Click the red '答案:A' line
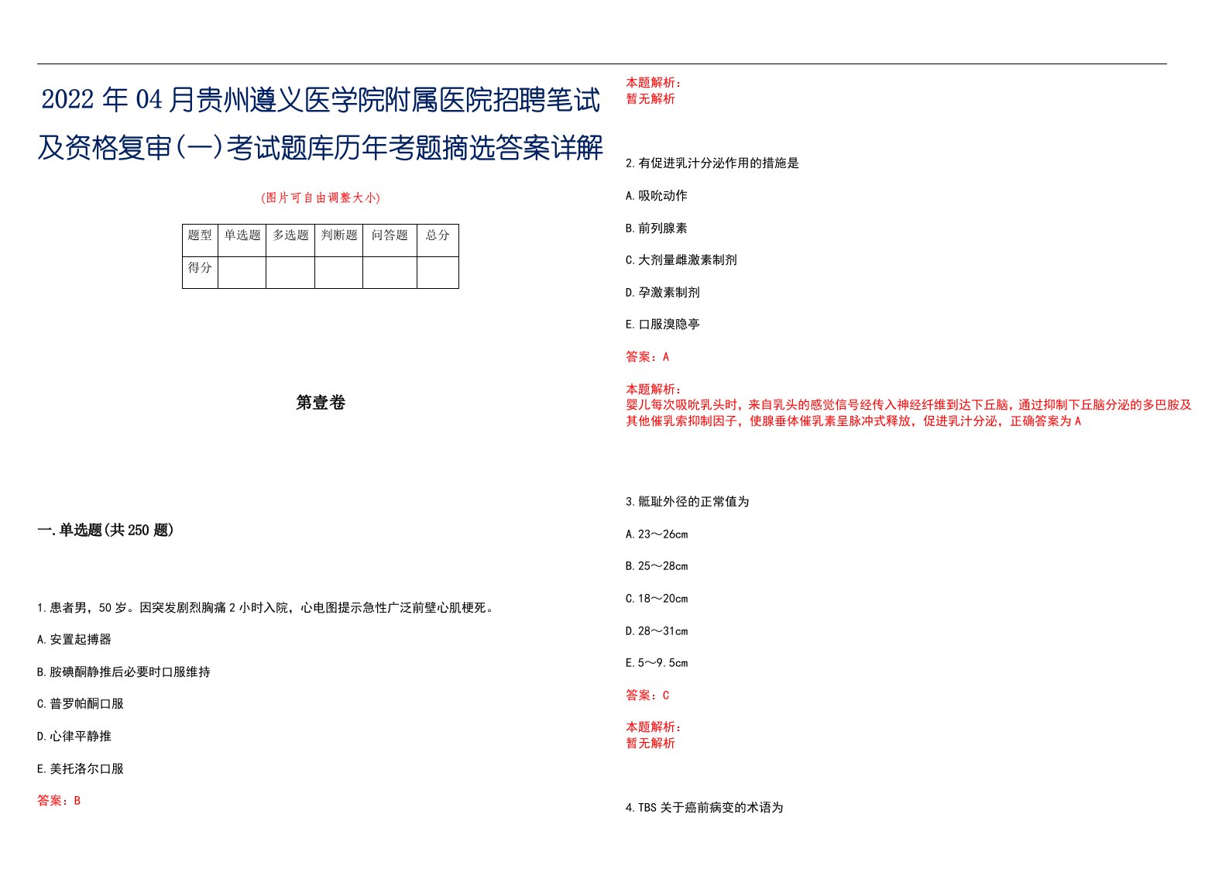The width and height of the screenshot is (1229, 869). pyautogui.click(x=647, y=357)
